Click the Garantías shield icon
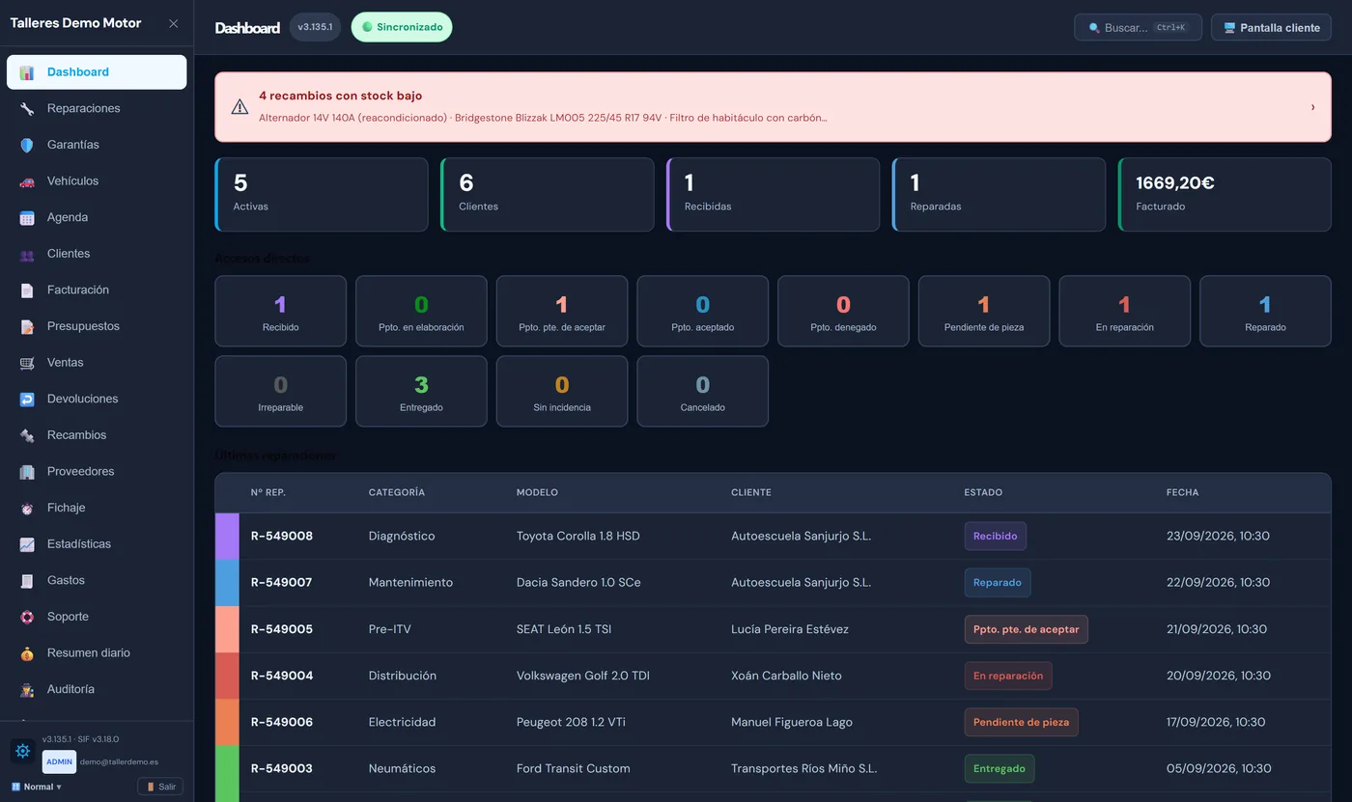Image resolution: width=1352 pixels, height=802 pixels. tap(27, 145)
